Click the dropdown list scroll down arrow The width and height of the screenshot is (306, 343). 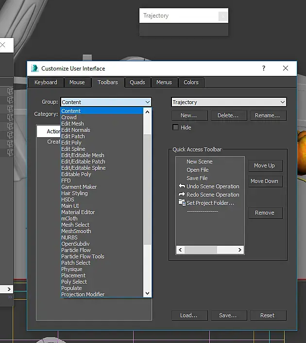(x=148, y=293)
